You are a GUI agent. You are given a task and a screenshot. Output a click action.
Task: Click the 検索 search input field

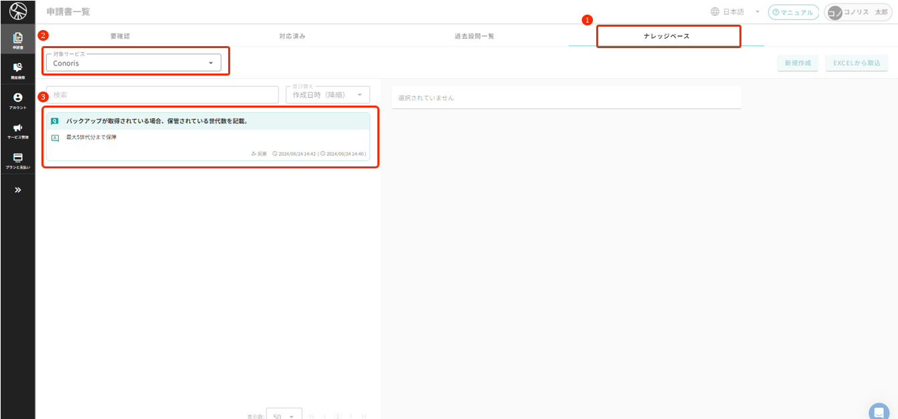pyautogui.click(x=163, y=95)
